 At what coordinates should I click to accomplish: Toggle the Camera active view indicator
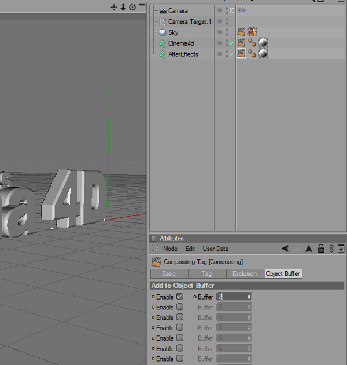click(x=232, y=10)
